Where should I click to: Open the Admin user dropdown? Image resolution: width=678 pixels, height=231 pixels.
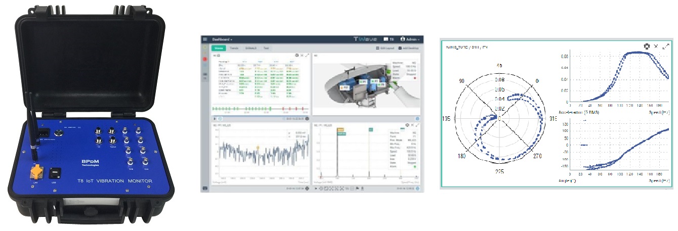tap(410, 39)
